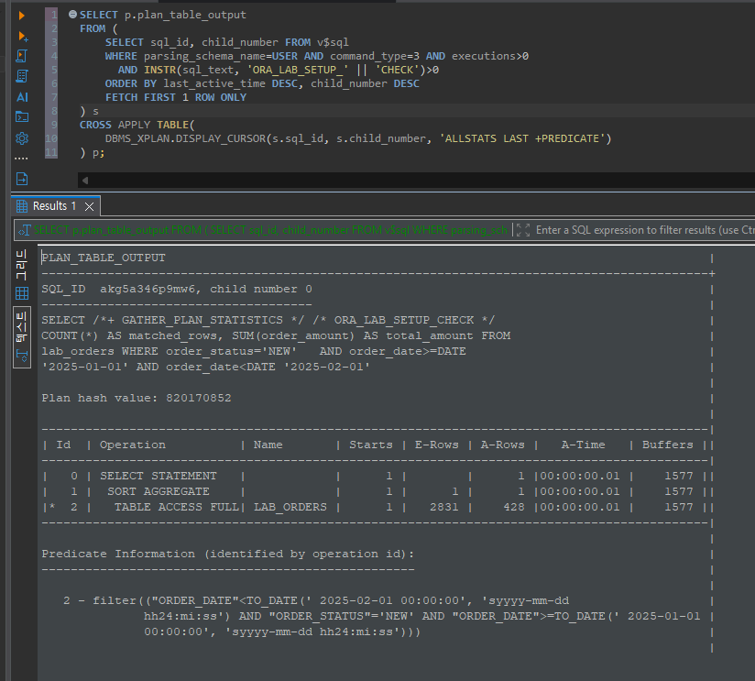Click 'ORDER BY last_active_time DESC' on line 6

(x=202, y=83)
